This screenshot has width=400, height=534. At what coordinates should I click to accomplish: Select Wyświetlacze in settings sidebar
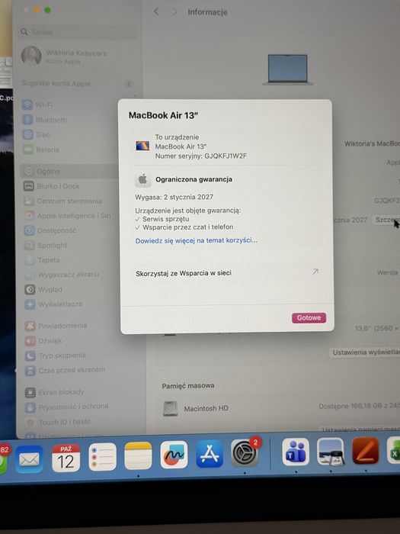54,304
